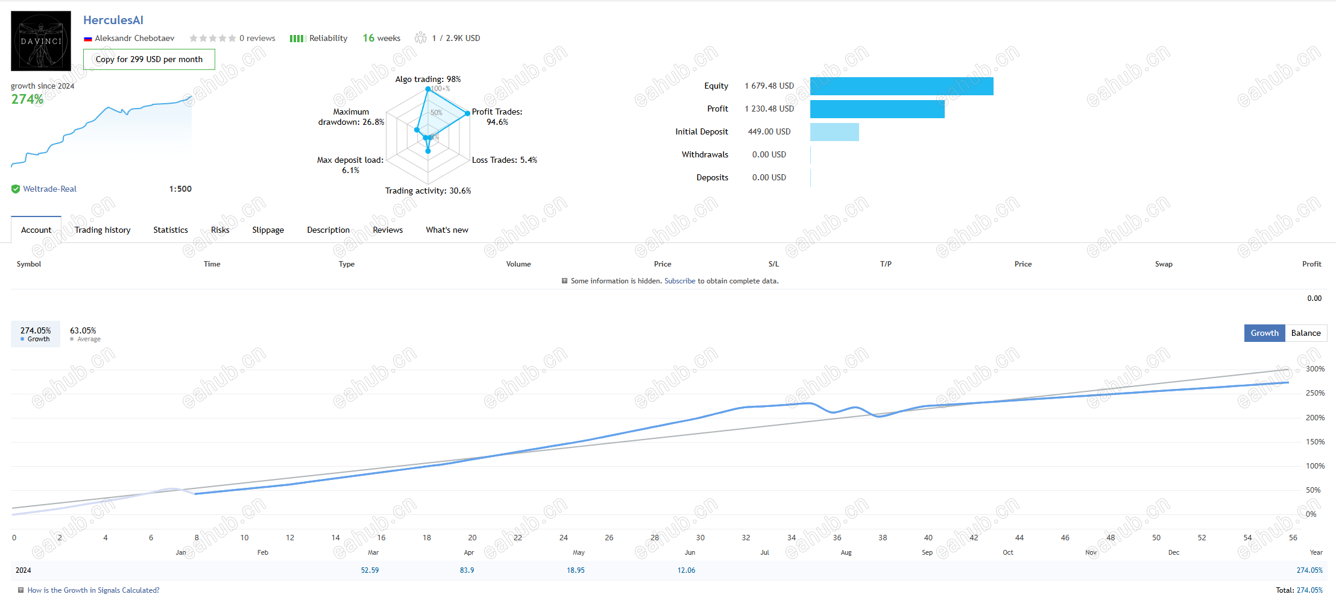Click the icon next to Growth calculation question
The width and height of the screenshot is (1336, 606).
(20, 590)
